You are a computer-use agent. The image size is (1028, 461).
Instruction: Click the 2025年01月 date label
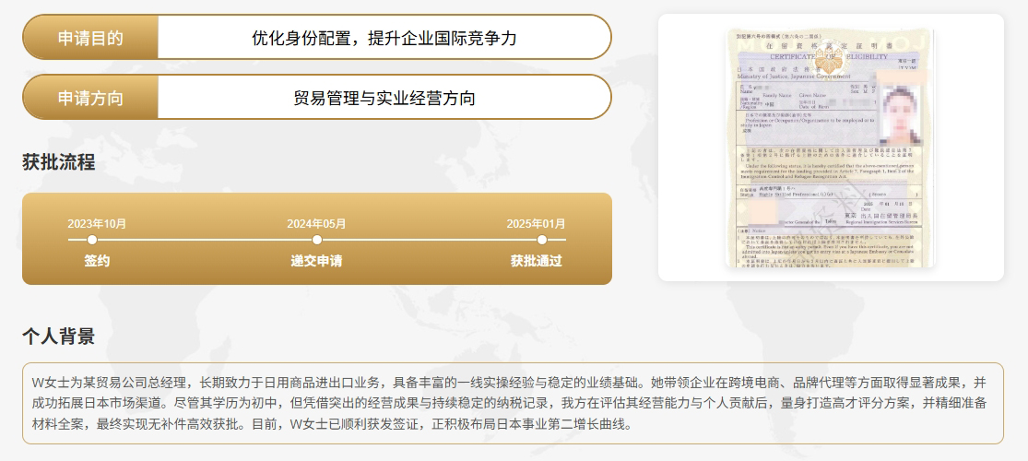click(x=536, y=224)
